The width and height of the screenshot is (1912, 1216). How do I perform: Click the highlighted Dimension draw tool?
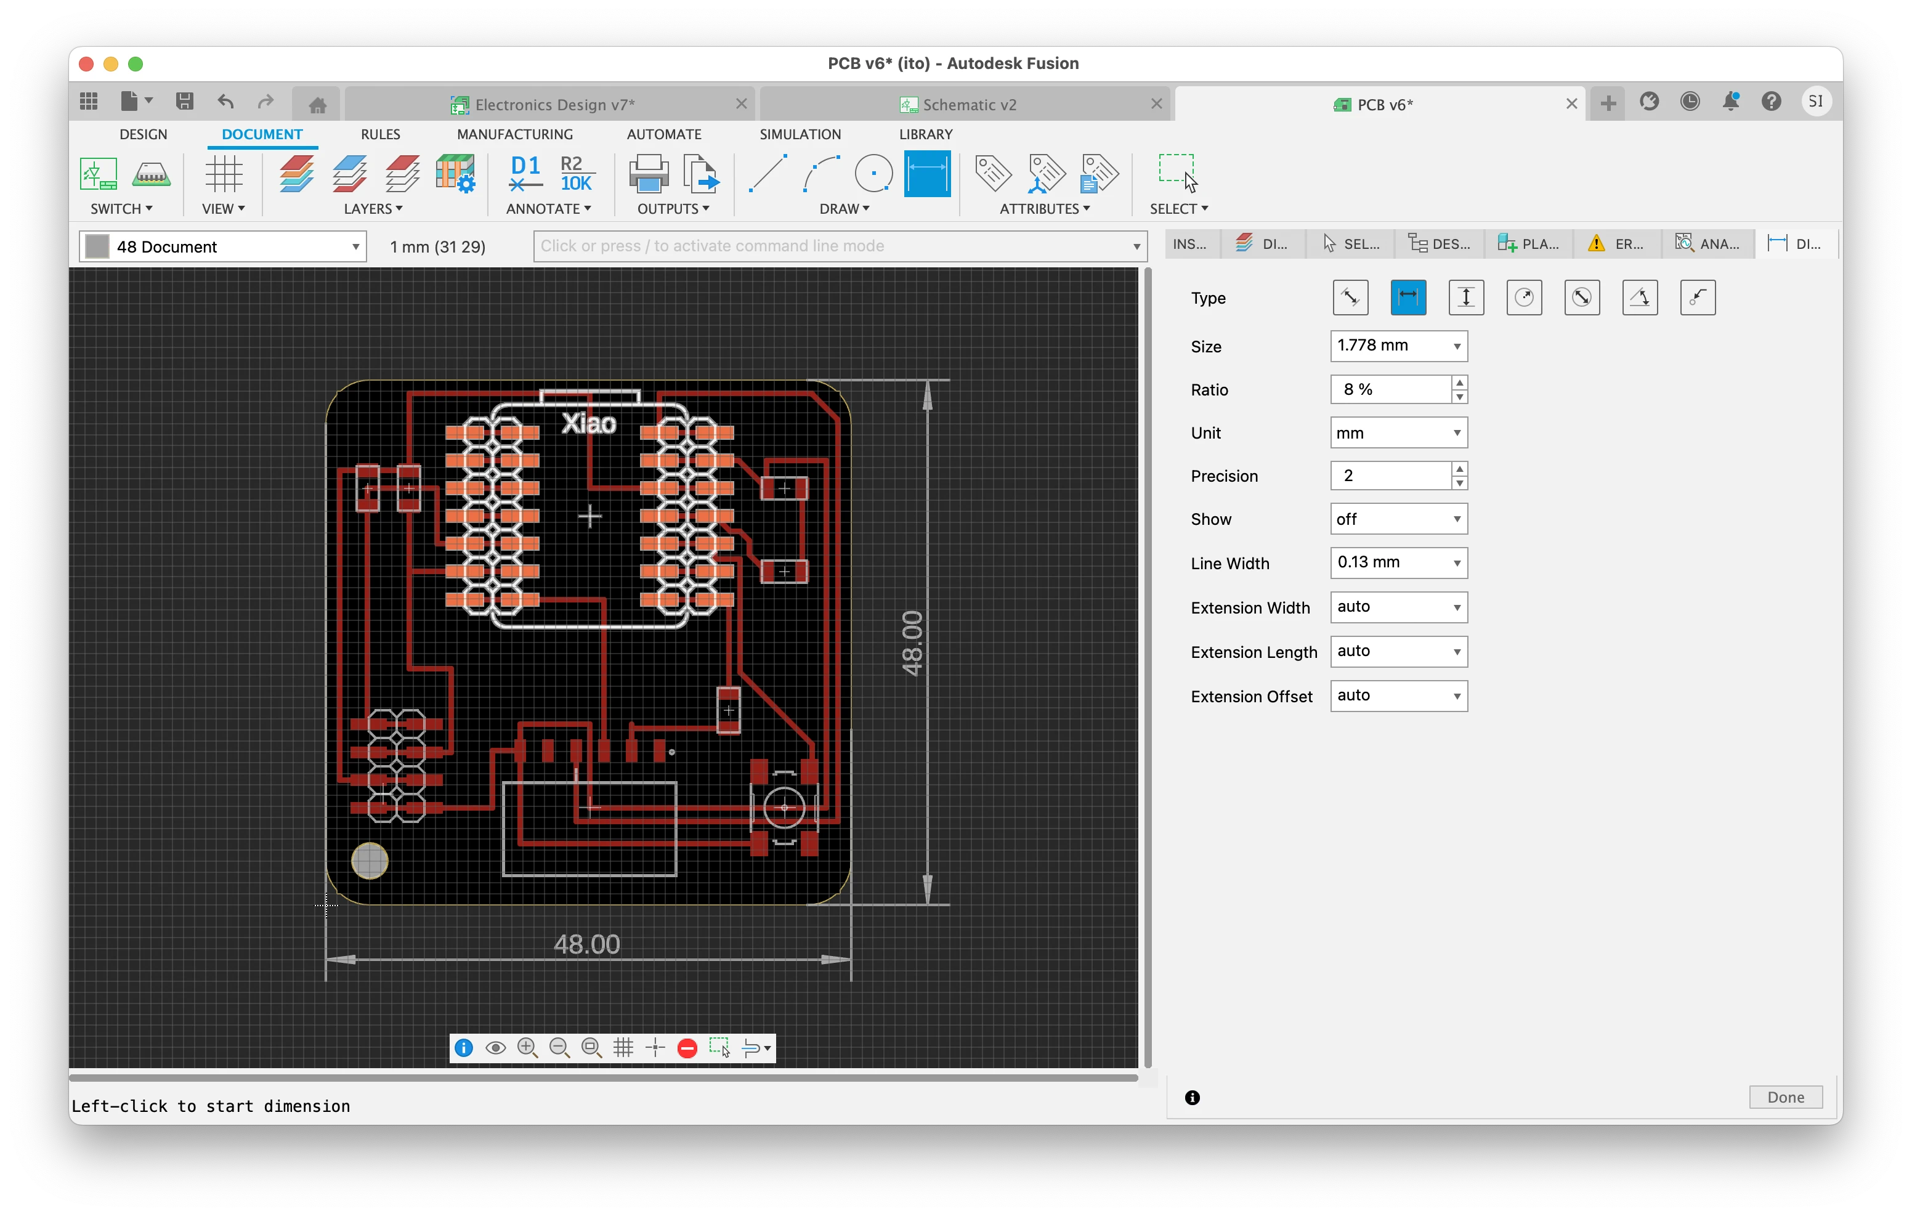[x=926, y=174]
